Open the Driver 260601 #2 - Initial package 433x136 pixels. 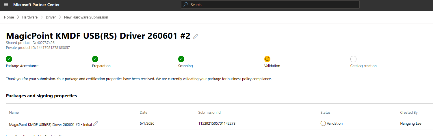tap(51, 124)
